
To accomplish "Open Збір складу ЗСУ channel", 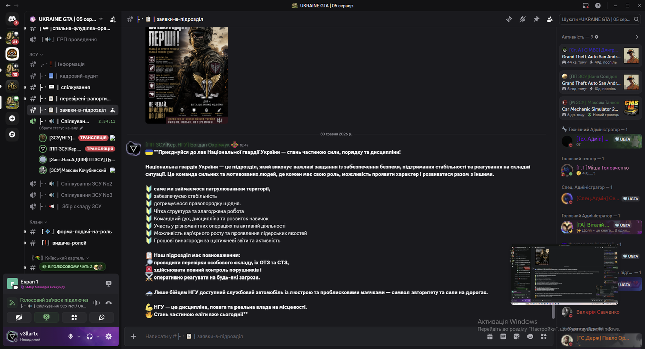I will [73, 206].
